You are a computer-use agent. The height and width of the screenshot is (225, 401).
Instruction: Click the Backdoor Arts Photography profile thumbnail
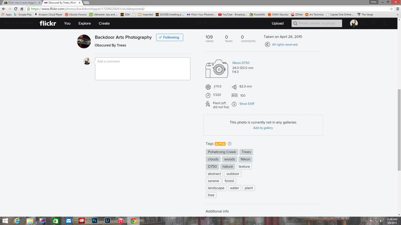(x=84, y=41)
